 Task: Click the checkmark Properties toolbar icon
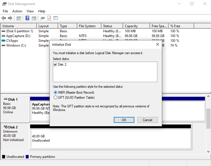pos(49,18)
